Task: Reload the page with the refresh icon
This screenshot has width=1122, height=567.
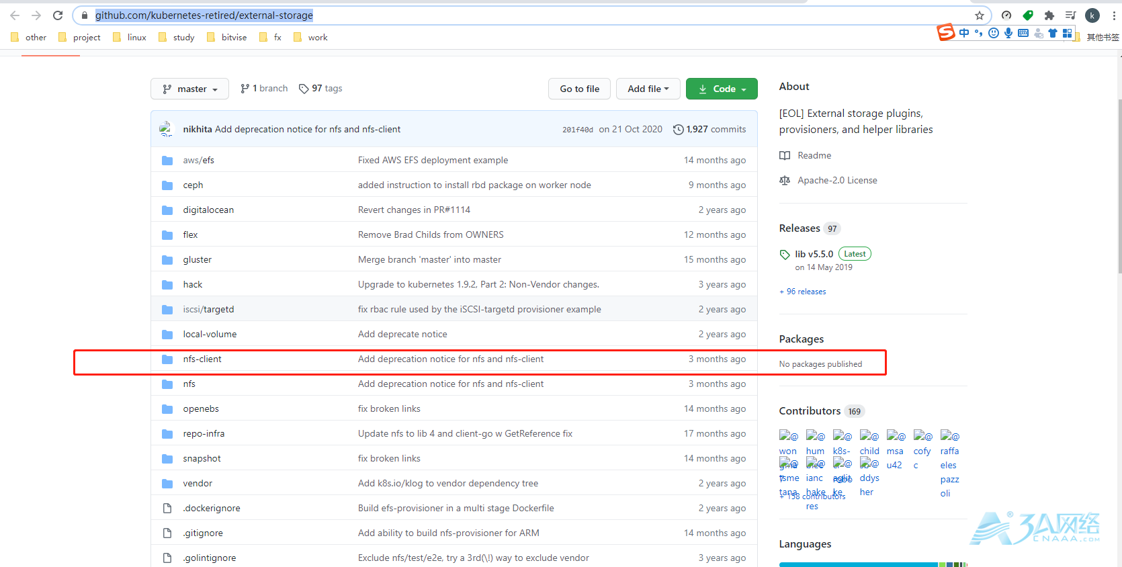Action: (58, 15)
